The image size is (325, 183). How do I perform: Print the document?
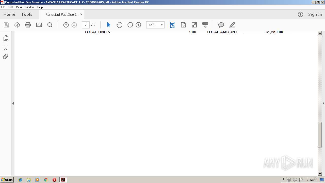[x=28, y=25]
